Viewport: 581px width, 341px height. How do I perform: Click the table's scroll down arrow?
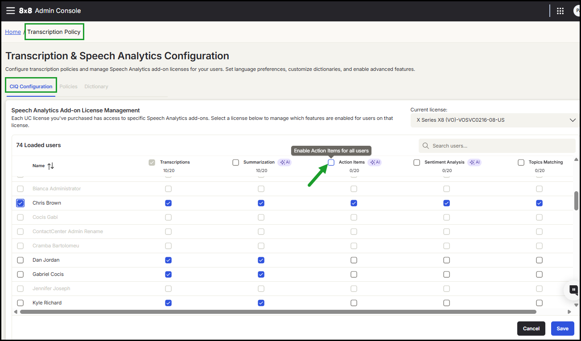(x=576, y=305)
